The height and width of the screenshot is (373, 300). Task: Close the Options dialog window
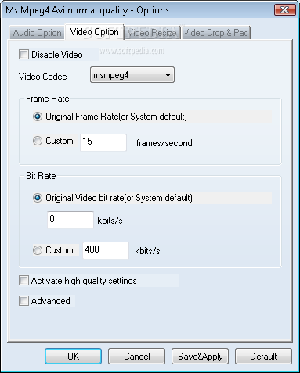pos(285,10)
